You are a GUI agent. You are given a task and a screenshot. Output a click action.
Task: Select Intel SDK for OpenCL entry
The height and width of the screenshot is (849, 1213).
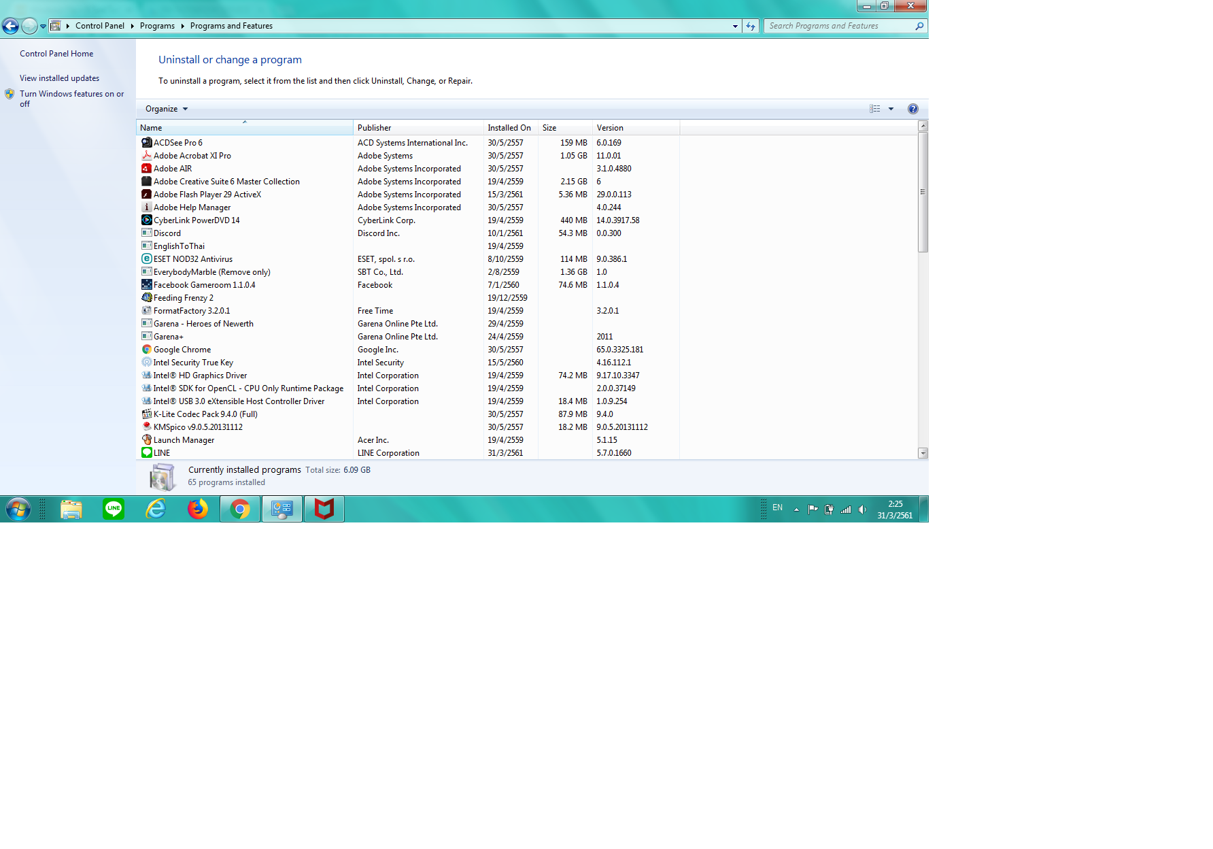click(x=408, y=388)
